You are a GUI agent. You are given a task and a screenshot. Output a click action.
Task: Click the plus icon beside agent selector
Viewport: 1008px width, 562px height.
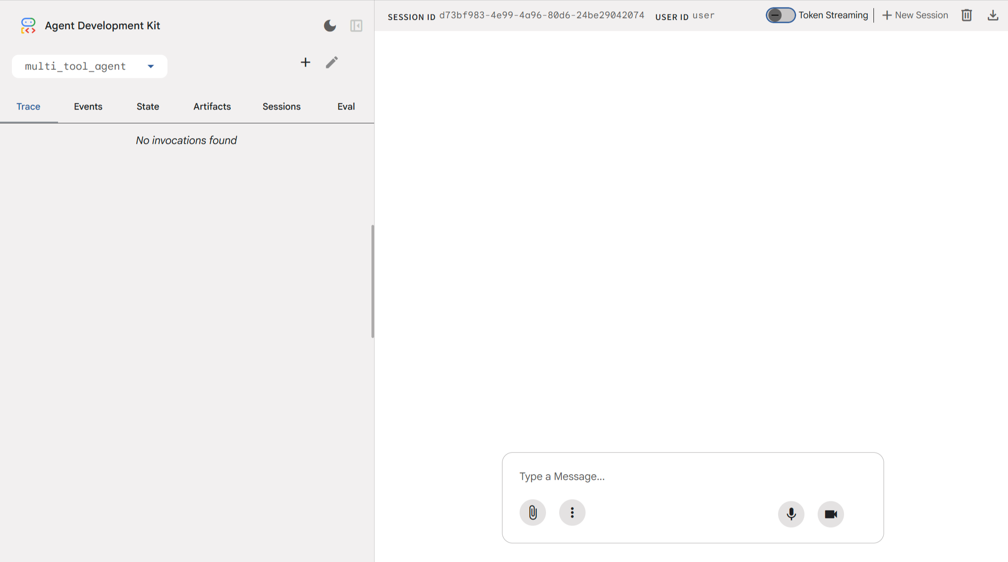[305, 62]
